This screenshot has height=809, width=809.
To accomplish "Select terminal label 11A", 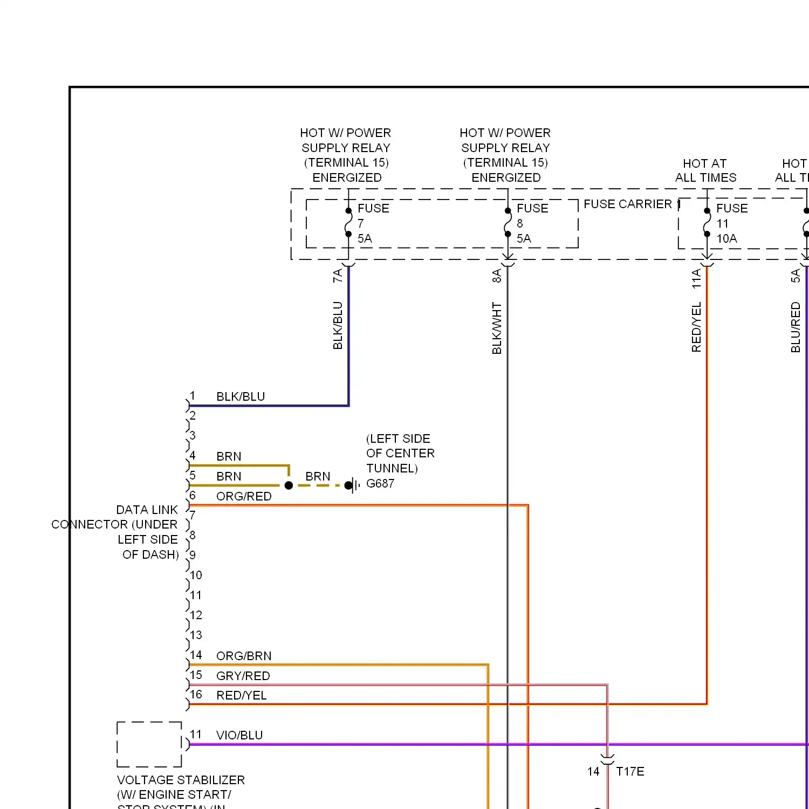I will [x=696, y=278].
